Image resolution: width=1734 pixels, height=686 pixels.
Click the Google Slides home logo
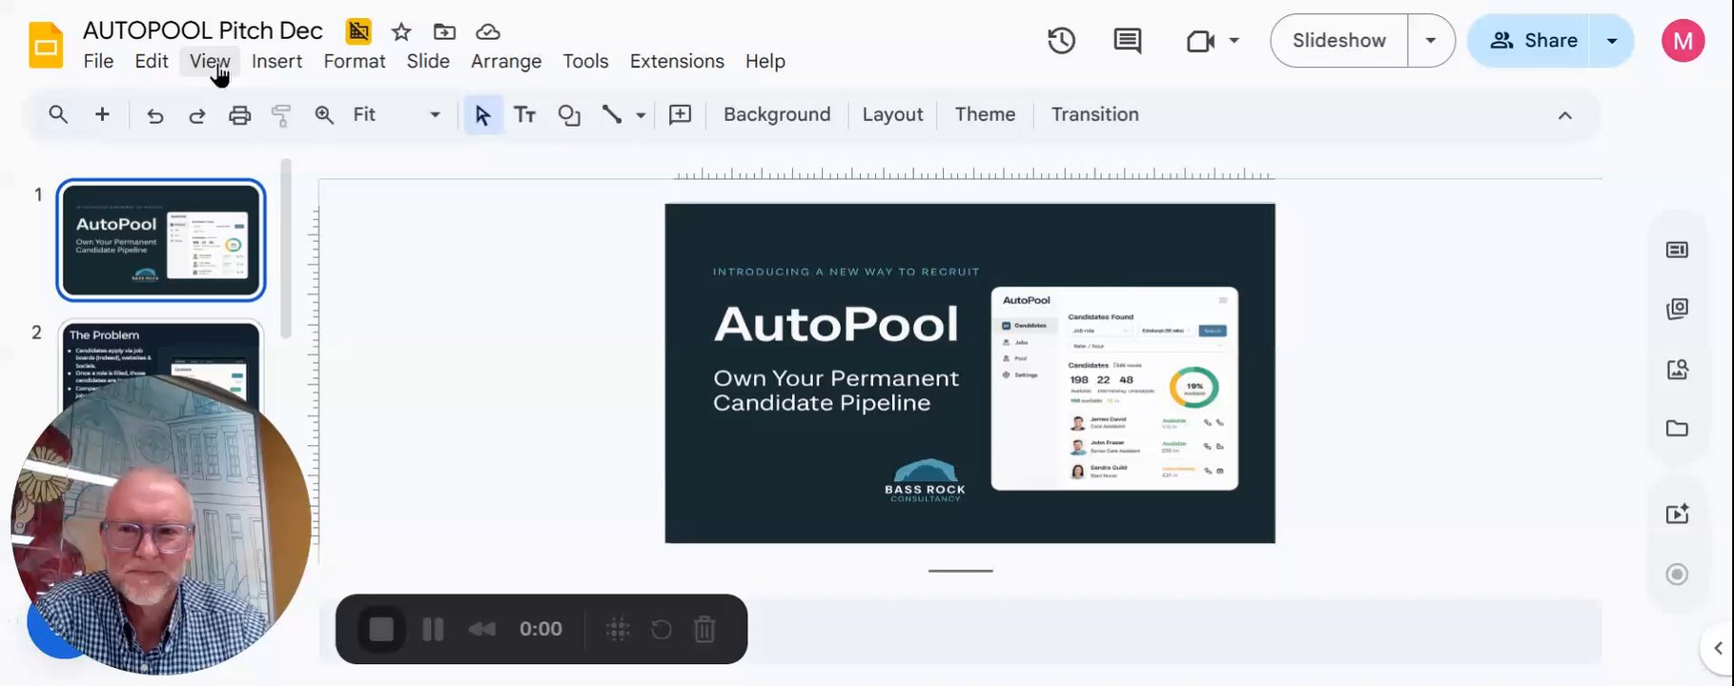click(46, 46)
